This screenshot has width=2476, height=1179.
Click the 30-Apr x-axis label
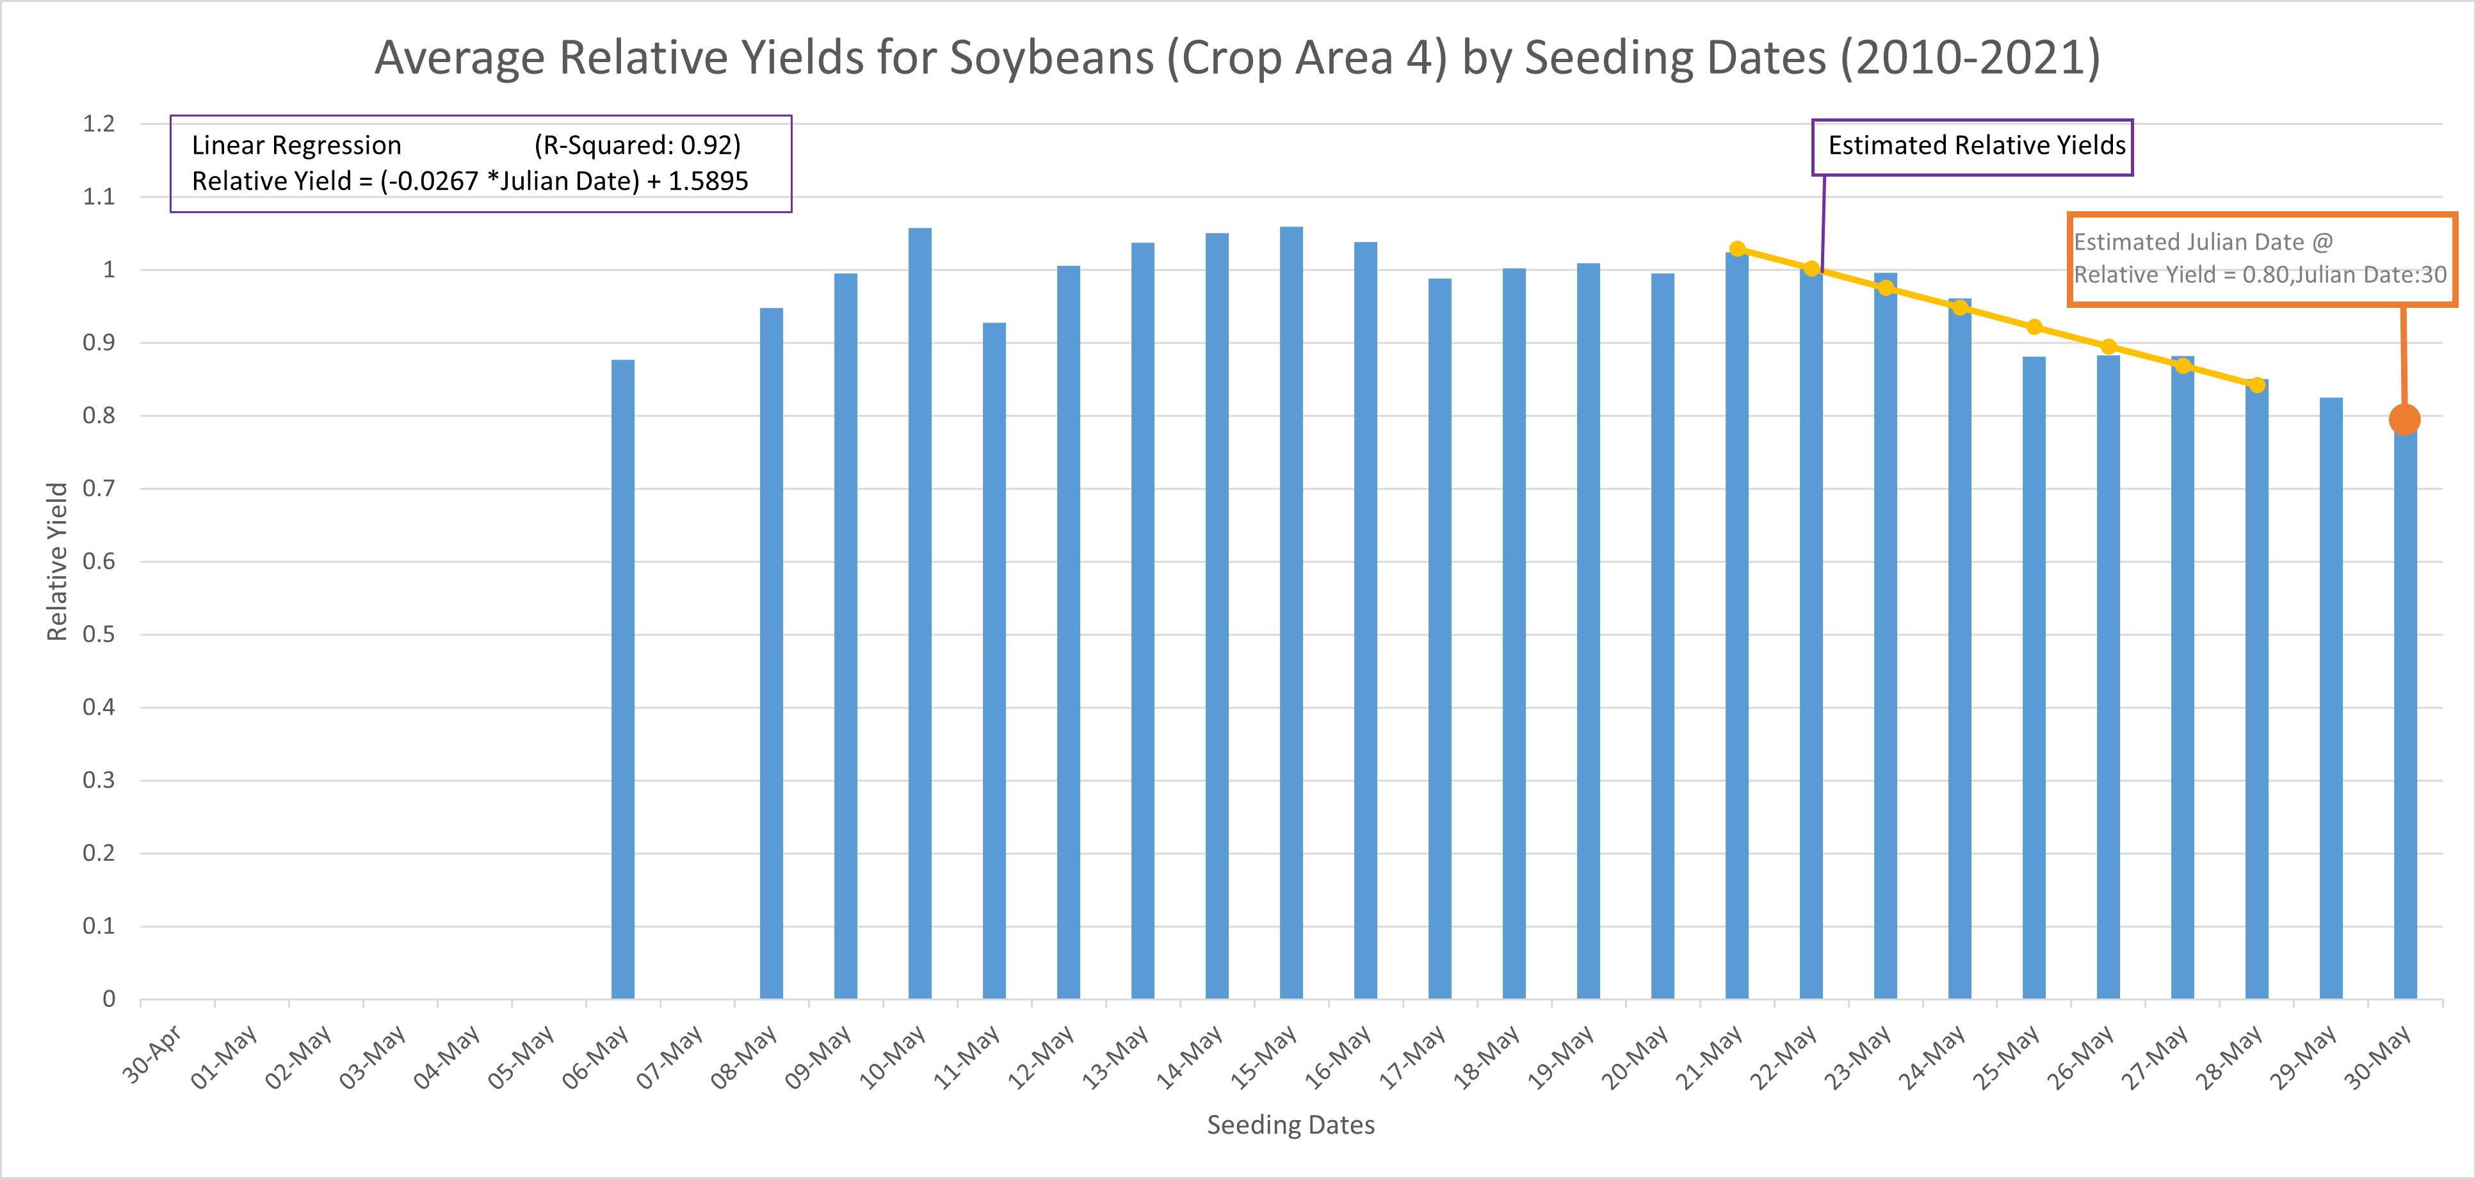(152, 1055)
